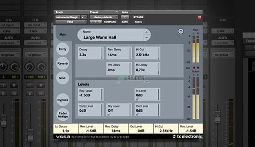
Task: Click the Native label button in header
Action: coord(138,22)
